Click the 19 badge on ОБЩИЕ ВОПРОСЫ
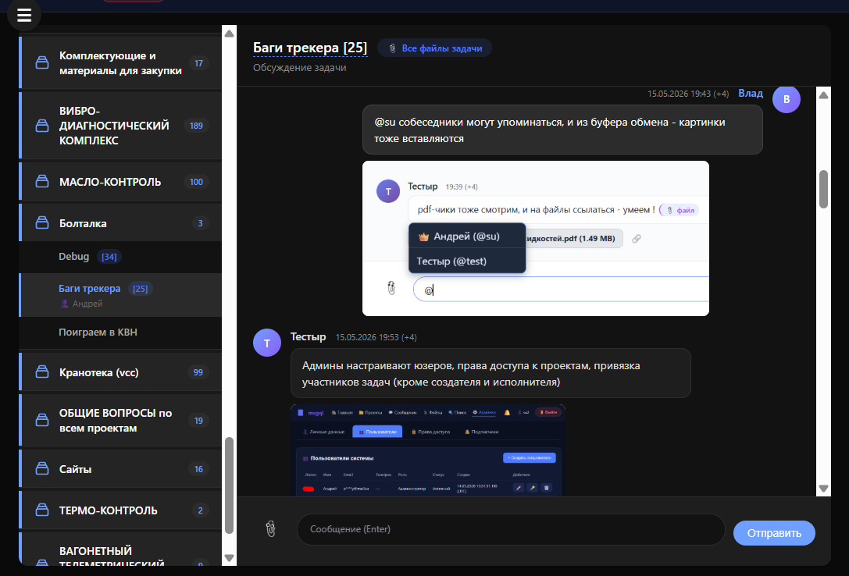 pos(198,420)
